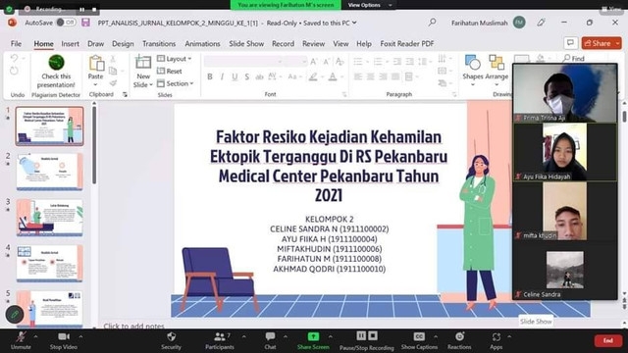Click the Reset slide button

tap(170, 72)
